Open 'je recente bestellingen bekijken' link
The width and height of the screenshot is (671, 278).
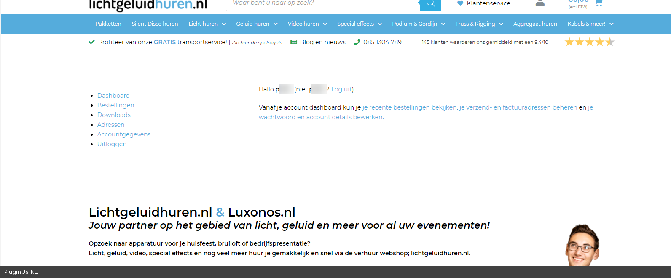point(409,107)
